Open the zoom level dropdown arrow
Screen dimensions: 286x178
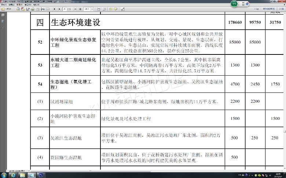click(92, 9)
